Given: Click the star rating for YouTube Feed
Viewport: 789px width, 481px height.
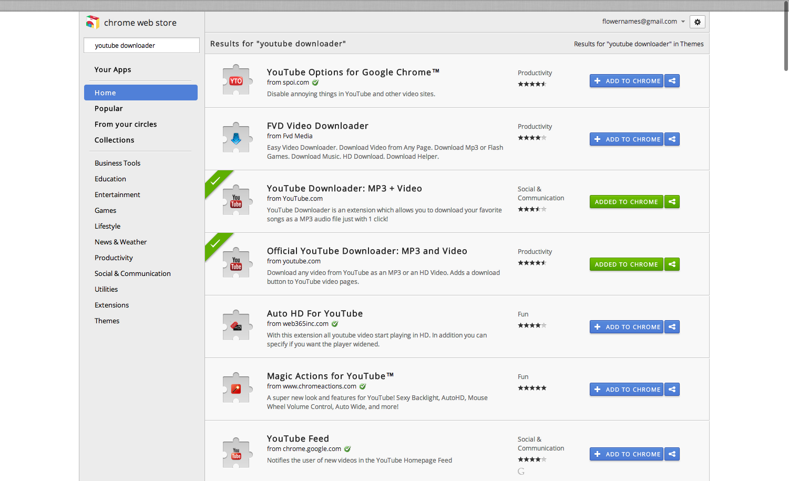Looking at the screenshot, I should coord(532,459).
